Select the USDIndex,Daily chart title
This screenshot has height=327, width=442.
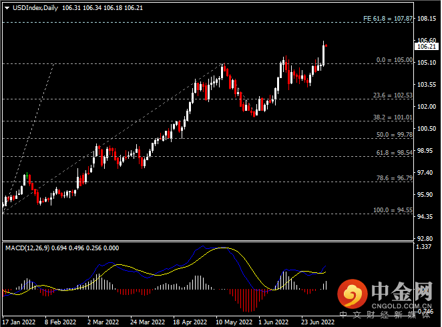pos(35,8)
